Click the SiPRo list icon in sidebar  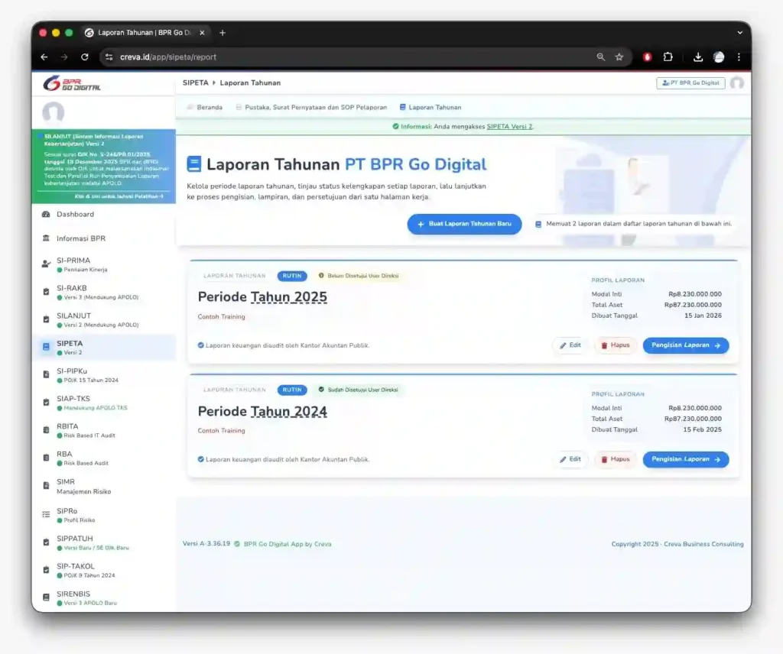(46, 514)
